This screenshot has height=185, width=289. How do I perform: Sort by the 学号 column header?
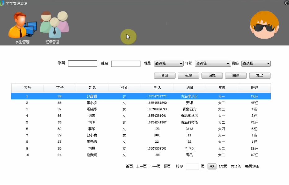point(60,88)
